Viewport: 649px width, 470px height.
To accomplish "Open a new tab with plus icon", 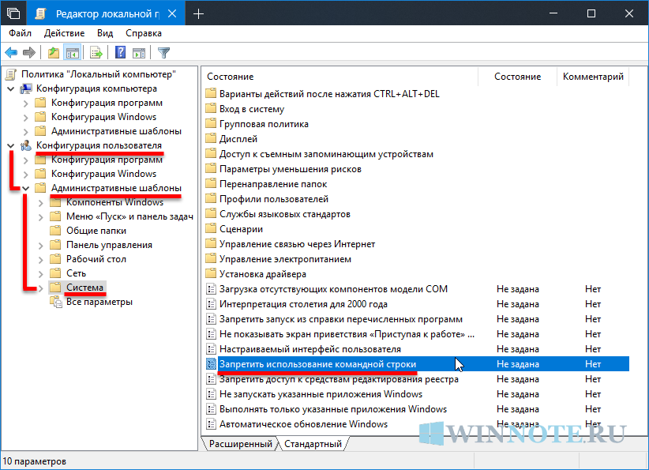I will pos(198,13).
